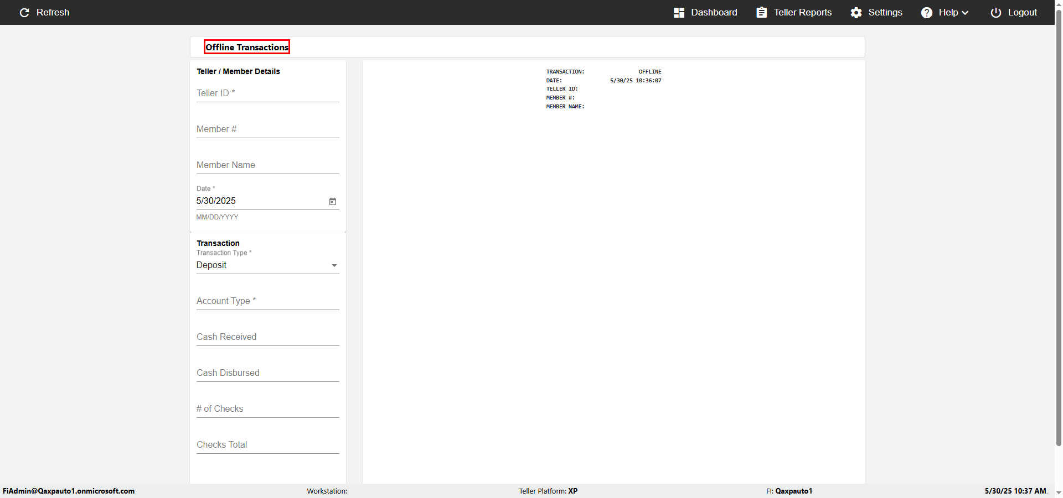Focus the Member # field
Screen dimensions: 1063x498
tap(267, 129)
